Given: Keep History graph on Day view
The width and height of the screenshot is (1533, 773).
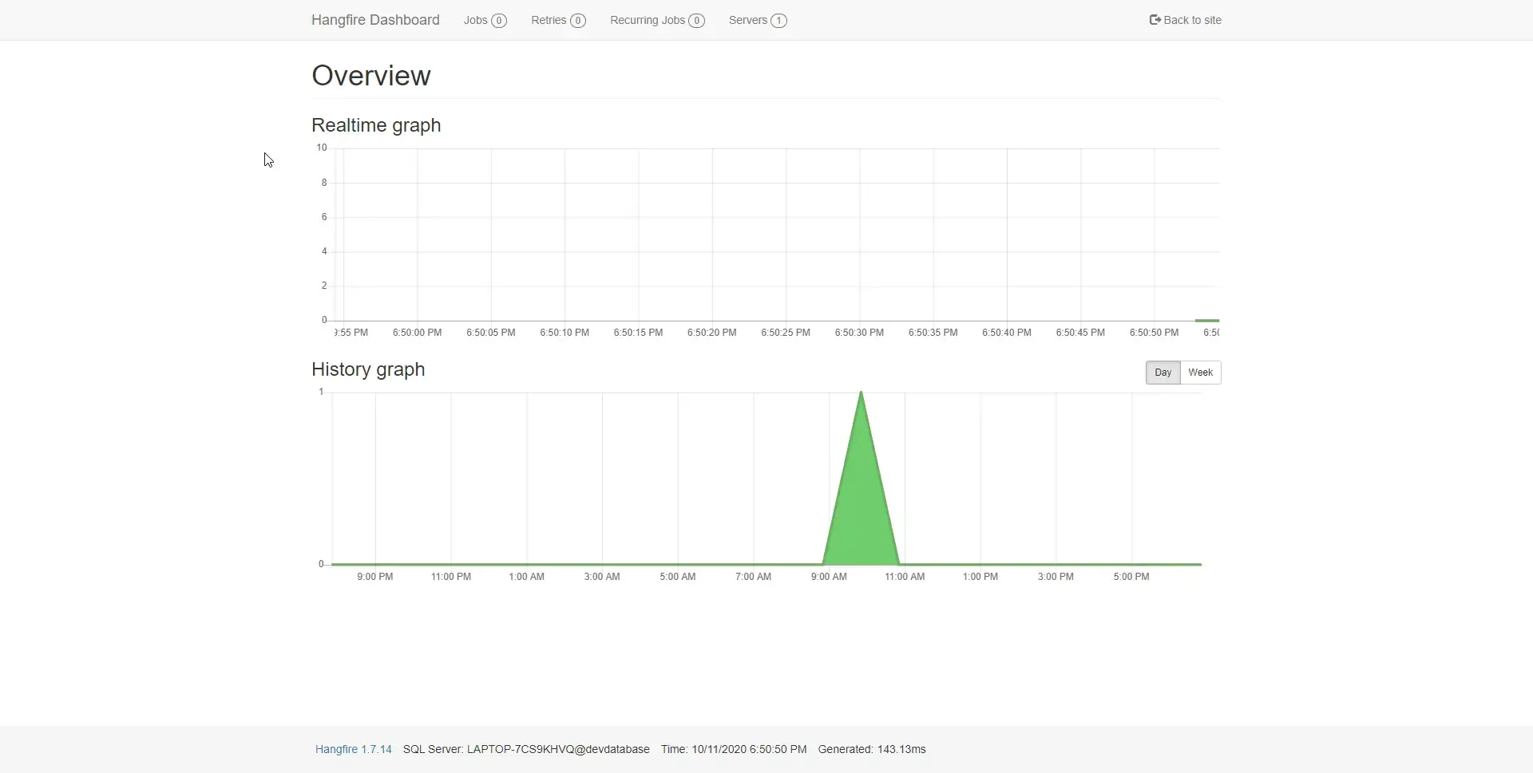Looking at the screenshot, I should coord(1163,372).
